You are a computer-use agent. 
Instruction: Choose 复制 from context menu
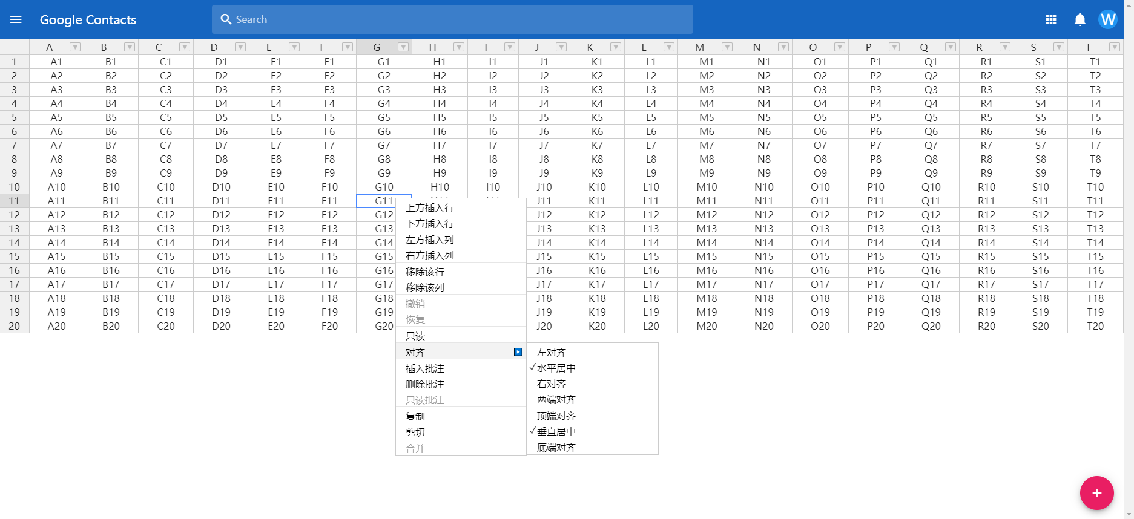pos(461,416)
